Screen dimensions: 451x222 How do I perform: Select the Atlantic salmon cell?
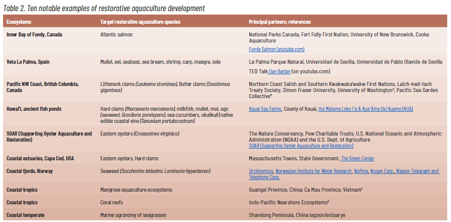coord(116,34)
